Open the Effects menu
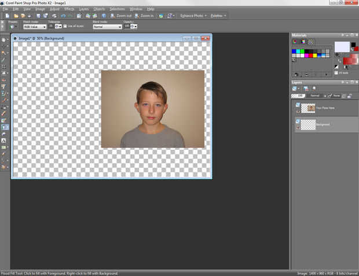This screenshot has height=276, width=359. (x=69, y=9)
